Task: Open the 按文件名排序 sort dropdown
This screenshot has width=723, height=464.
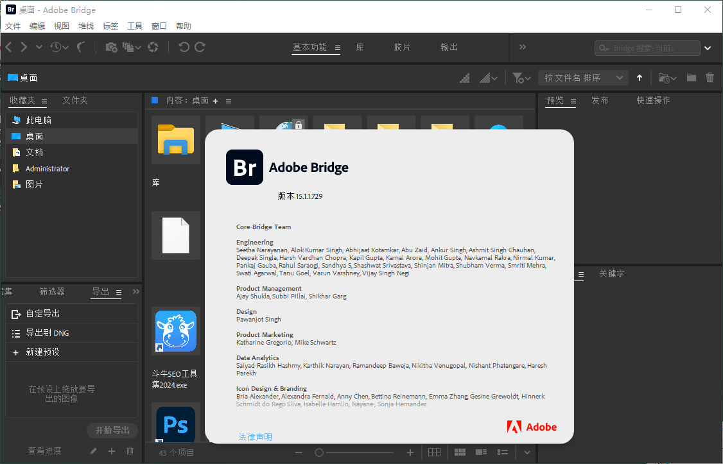Action: tap(583, 78)
